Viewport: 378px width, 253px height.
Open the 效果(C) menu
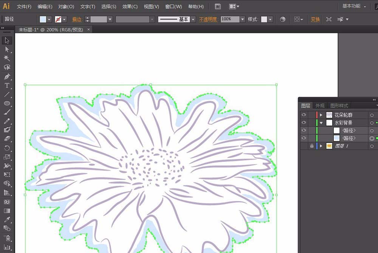130,7
